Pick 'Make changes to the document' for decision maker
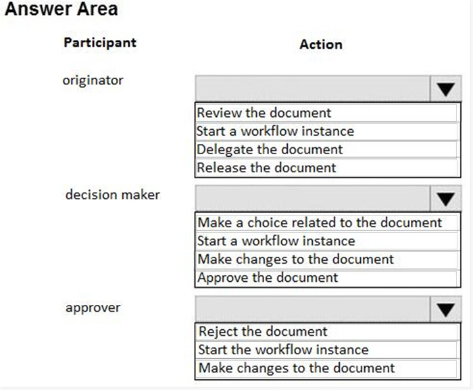 point(326,260)
